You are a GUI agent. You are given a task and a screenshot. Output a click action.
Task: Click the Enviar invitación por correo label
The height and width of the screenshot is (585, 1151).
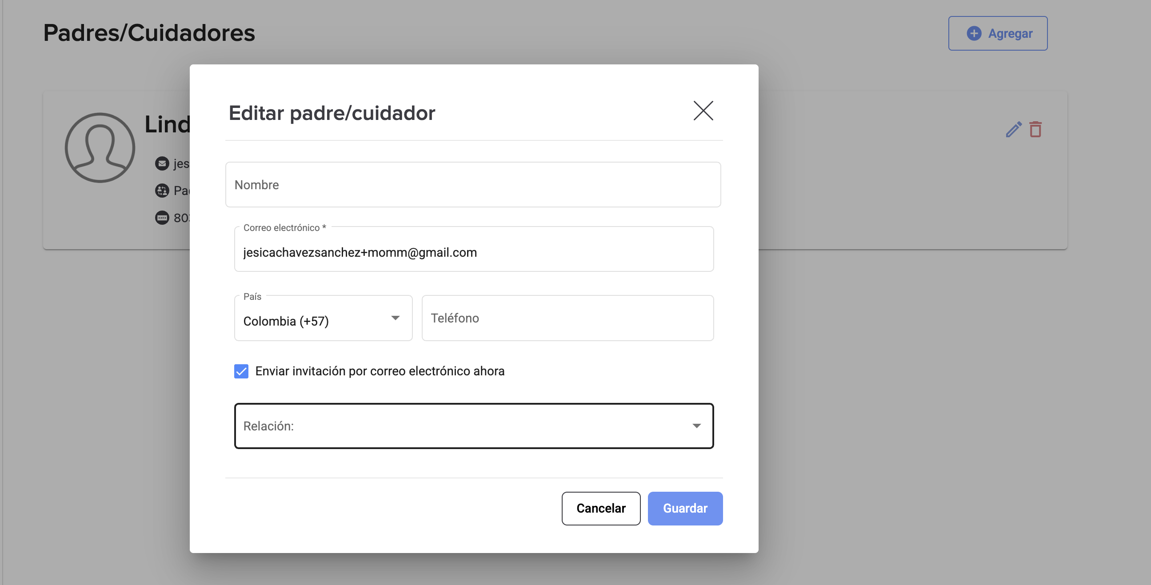click(x=380, y=371)
